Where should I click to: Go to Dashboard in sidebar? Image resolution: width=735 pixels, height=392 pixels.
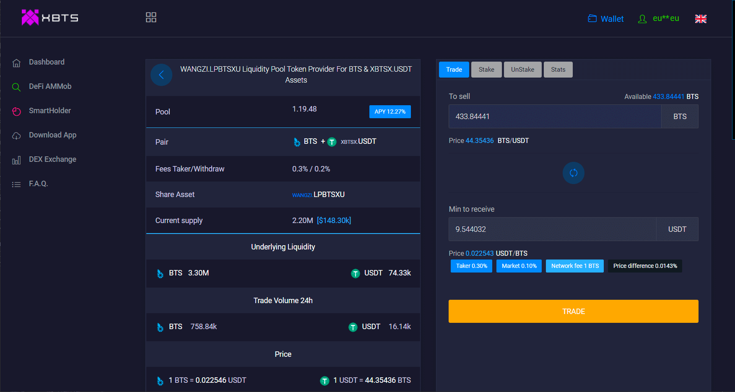[47, 62]
